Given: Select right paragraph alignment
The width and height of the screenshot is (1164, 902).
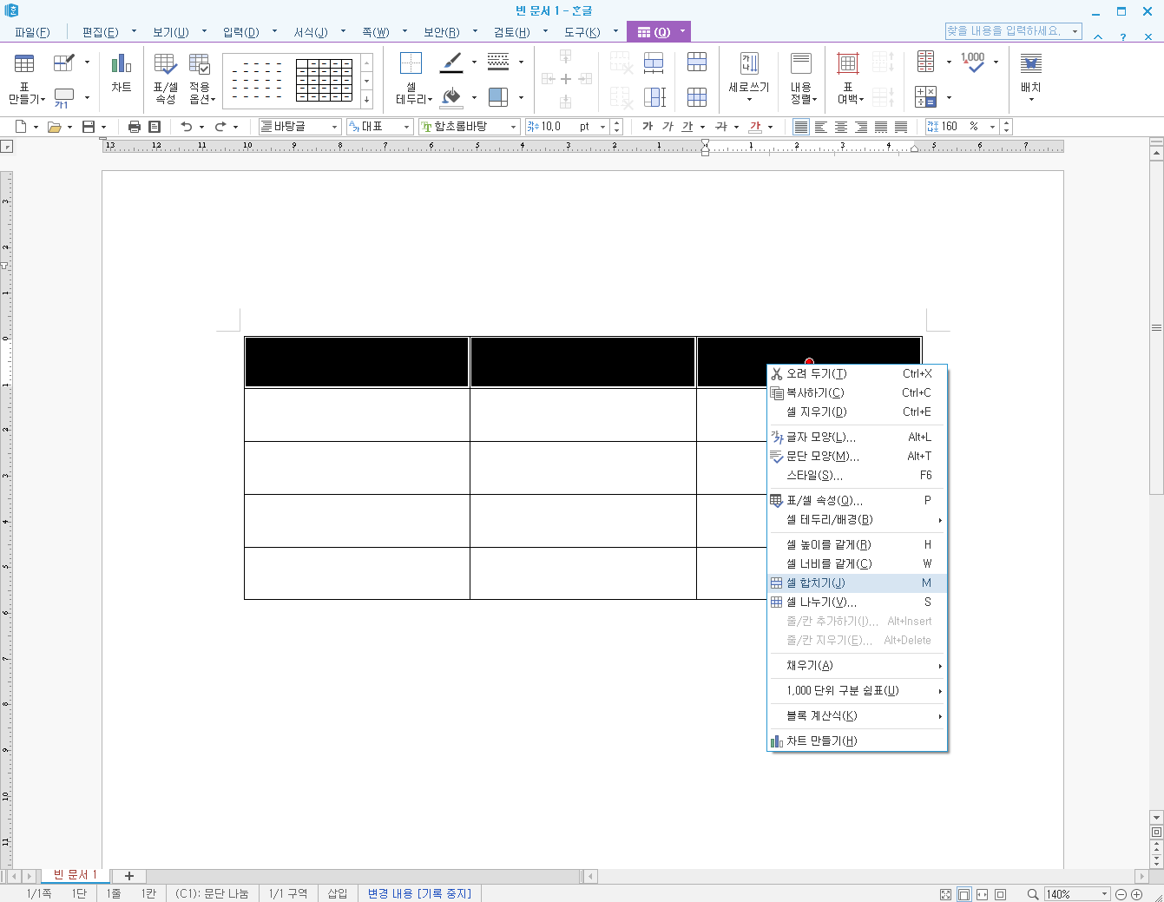Looking at the screenshot, I should click(861, 127).
